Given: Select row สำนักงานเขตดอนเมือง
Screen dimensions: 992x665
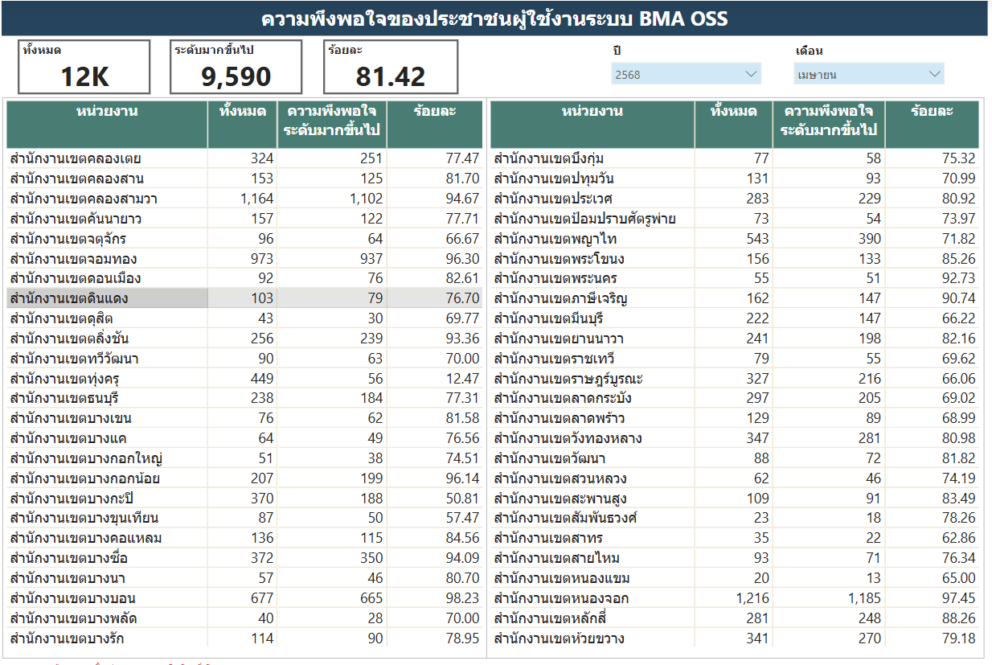Looking at the screenshot, I should 245,278.
